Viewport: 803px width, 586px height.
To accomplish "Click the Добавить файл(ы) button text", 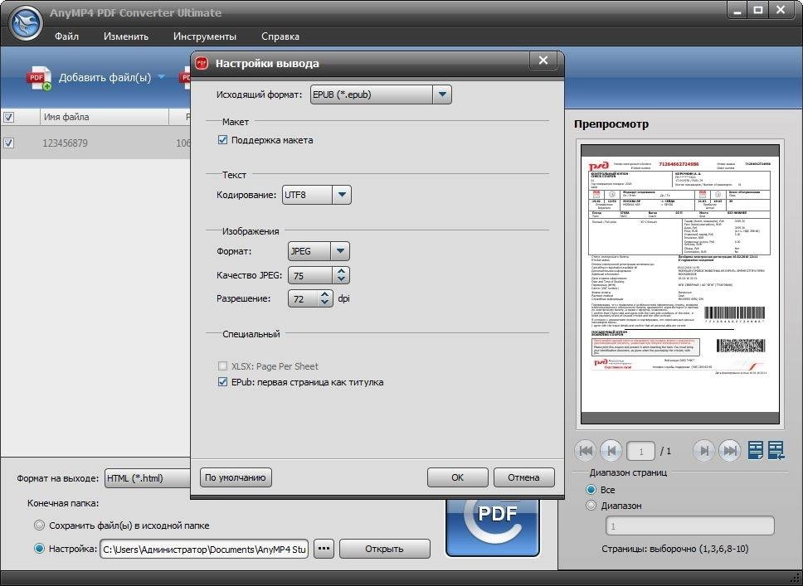I will click(x=105, y=78).
